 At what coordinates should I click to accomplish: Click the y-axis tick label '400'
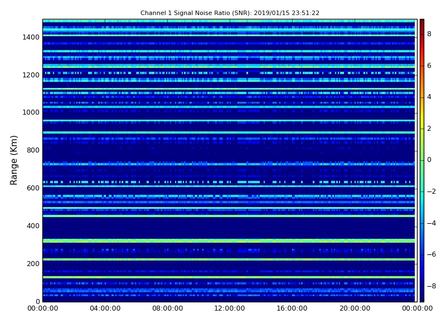tap(33, 226)
